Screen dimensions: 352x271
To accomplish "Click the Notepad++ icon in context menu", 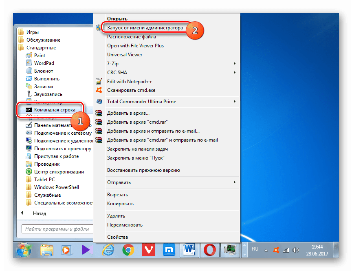I will [99, 81].
